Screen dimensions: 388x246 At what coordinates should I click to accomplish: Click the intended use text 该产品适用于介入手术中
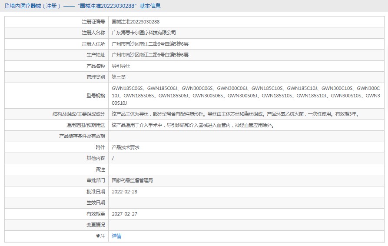pyautogui.click(x=193, y=125)
